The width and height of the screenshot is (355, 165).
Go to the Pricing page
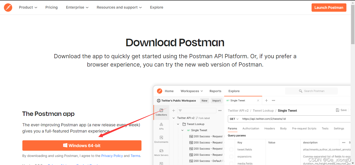point(51,7)
